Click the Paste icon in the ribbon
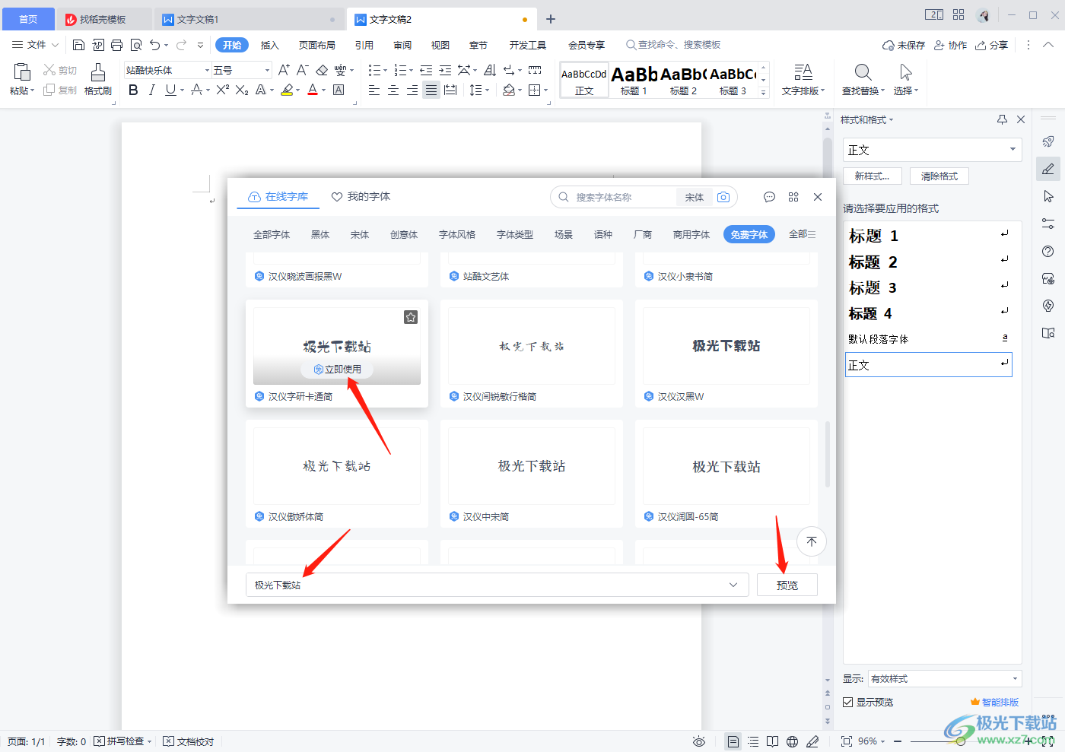1065x752 pixels. (x=22, y=72)
